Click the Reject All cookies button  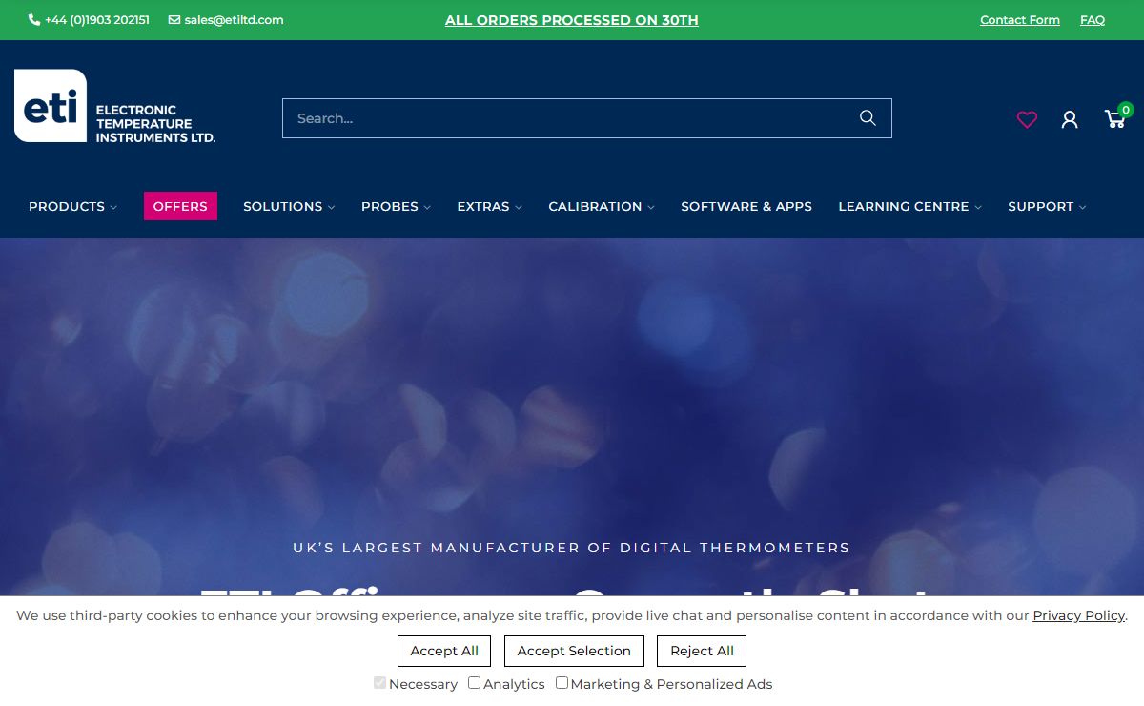[702, 651]
